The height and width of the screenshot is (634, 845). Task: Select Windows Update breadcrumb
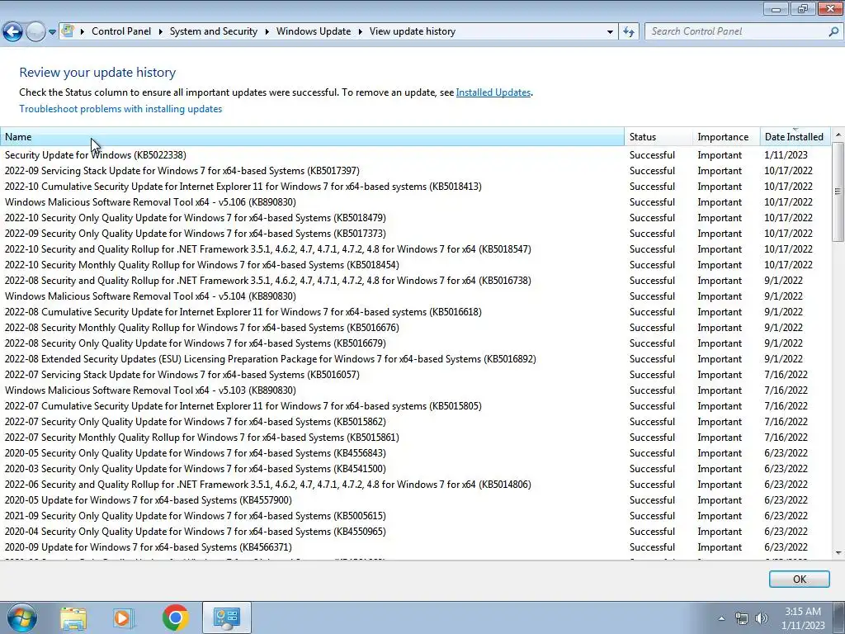pyautogui.click(x=314, y=31)
